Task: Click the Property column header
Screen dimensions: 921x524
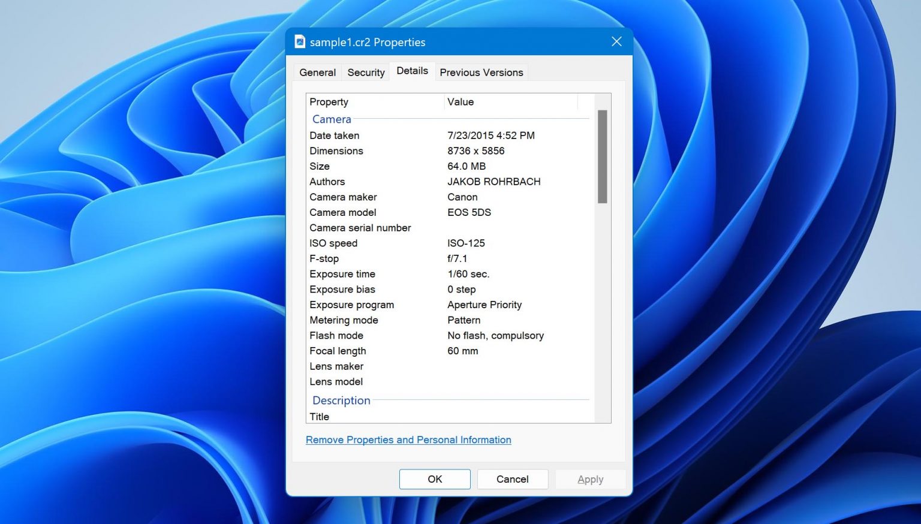Action: pyautogui.click(x=329, y=102)
